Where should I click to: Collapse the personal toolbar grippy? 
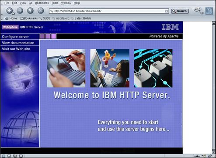click(2, 18)
